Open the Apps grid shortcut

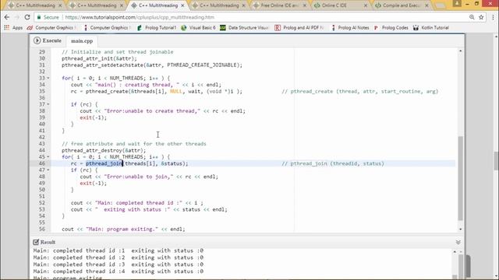point(13,28)
